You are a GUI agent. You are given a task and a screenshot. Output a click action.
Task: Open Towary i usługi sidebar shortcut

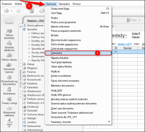click(x=9, y=100)
